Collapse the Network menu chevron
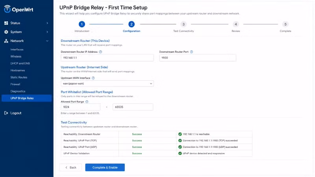This screenshot has height=177, width=315. coord(47,41)
